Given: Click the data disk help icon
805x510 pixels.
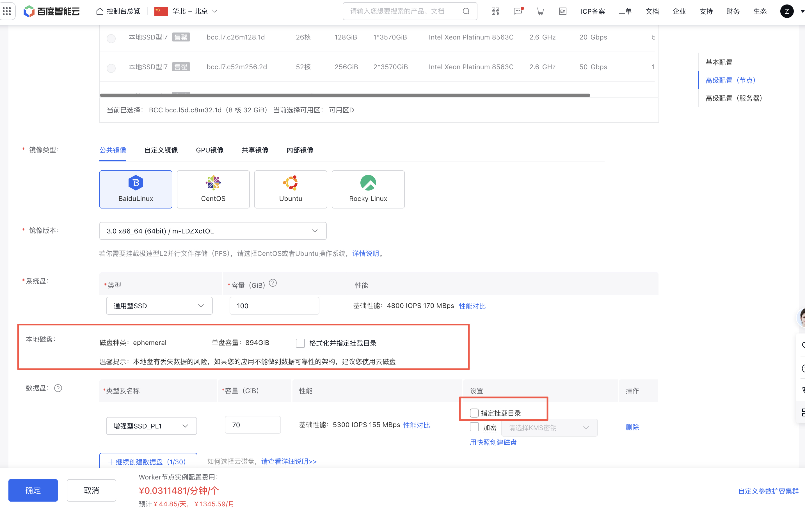Looking at the screenshot, I should 58,388.
